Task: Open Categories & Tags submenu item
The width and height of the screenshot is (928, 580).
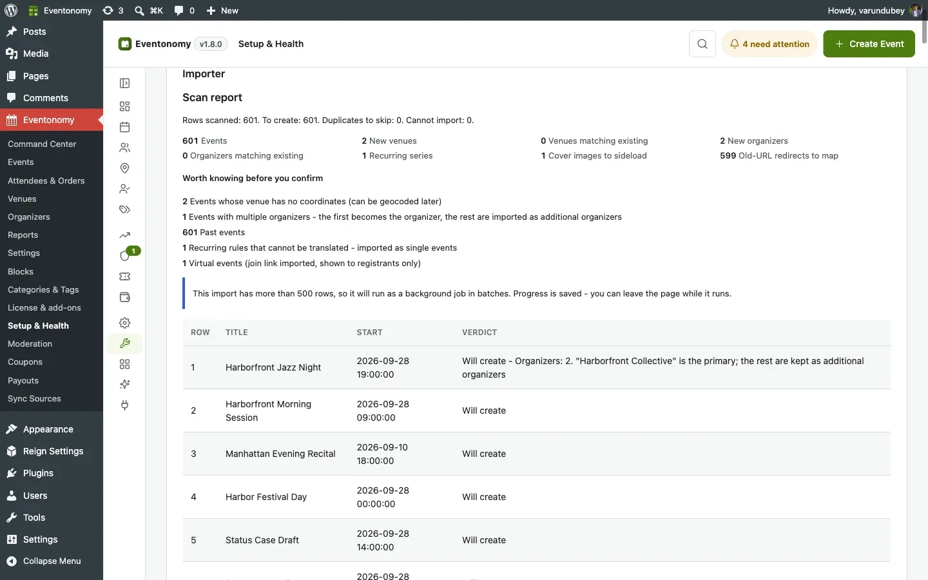Action: 43,289
